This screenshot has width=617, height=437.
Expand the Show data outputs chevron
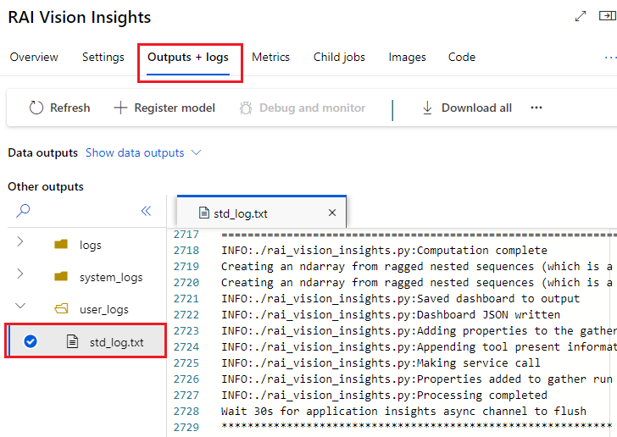coord(196,152)
